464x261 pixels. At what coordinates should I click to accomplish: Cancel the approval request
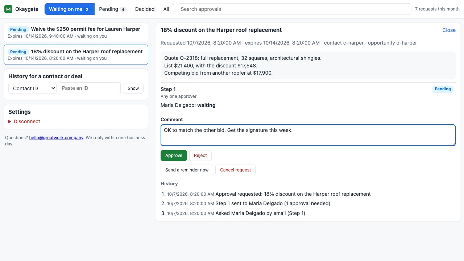tap(235, 170)
